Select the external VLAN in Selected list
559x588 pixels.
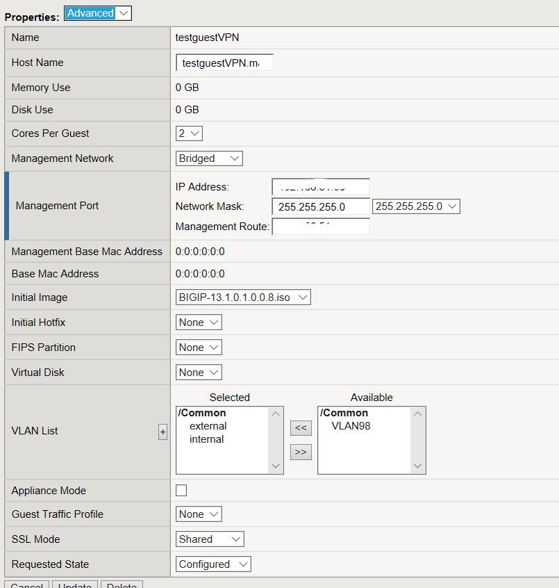click(x=208, y=426)
